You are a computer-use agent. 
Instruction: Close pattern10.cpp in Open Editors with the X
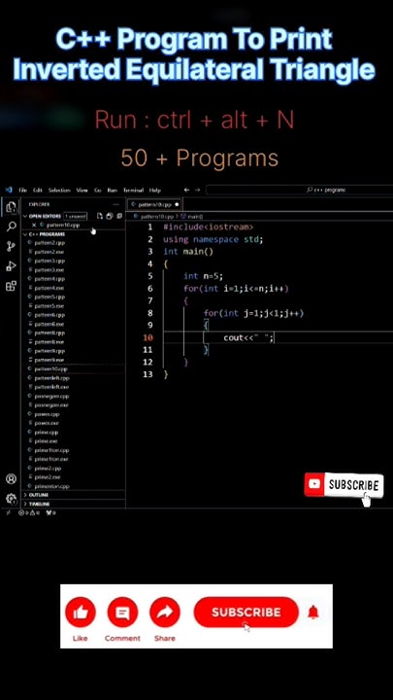(34, 225)
